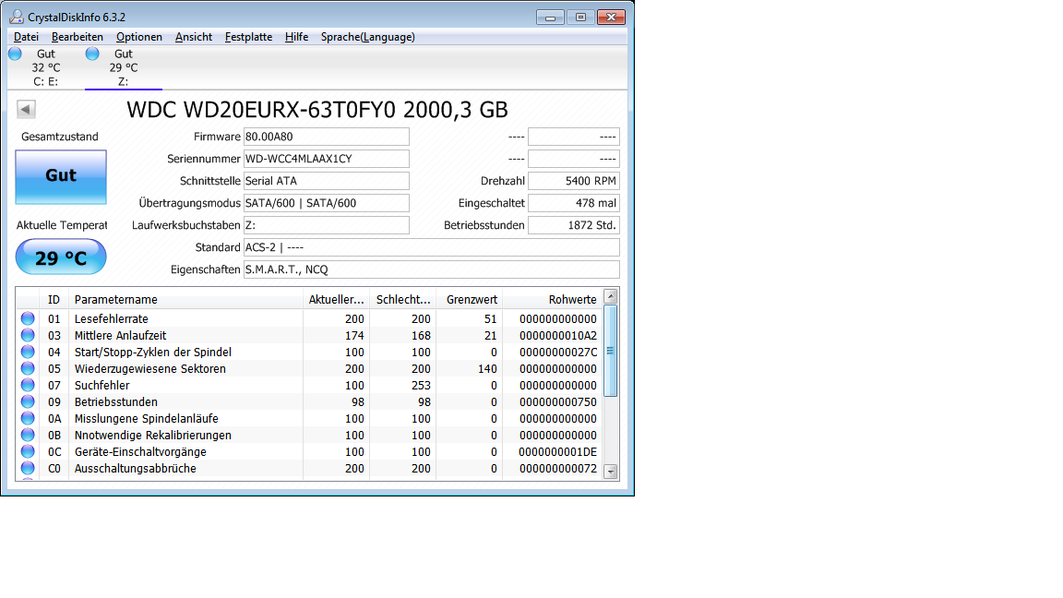Click raw value 0000000001DE
The height and width of the screenshot is (598, 1063).
coord(558,451)
